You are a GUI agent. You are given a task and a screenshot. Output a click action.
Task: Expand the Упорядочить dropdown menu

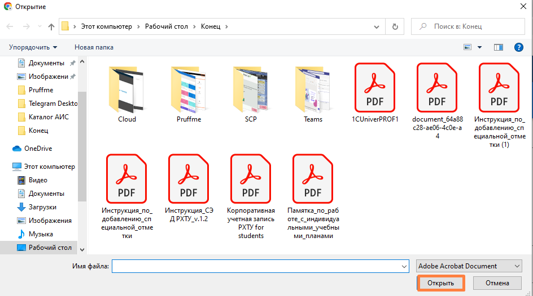tap(33, 47)
